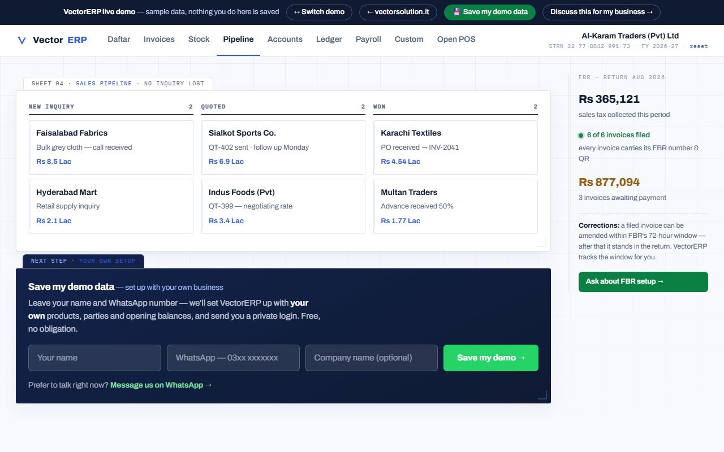Image resolution: width=724 pixels, height=452 pixels.
Task: Select the Pipeline tab
Action: point(238,40)
